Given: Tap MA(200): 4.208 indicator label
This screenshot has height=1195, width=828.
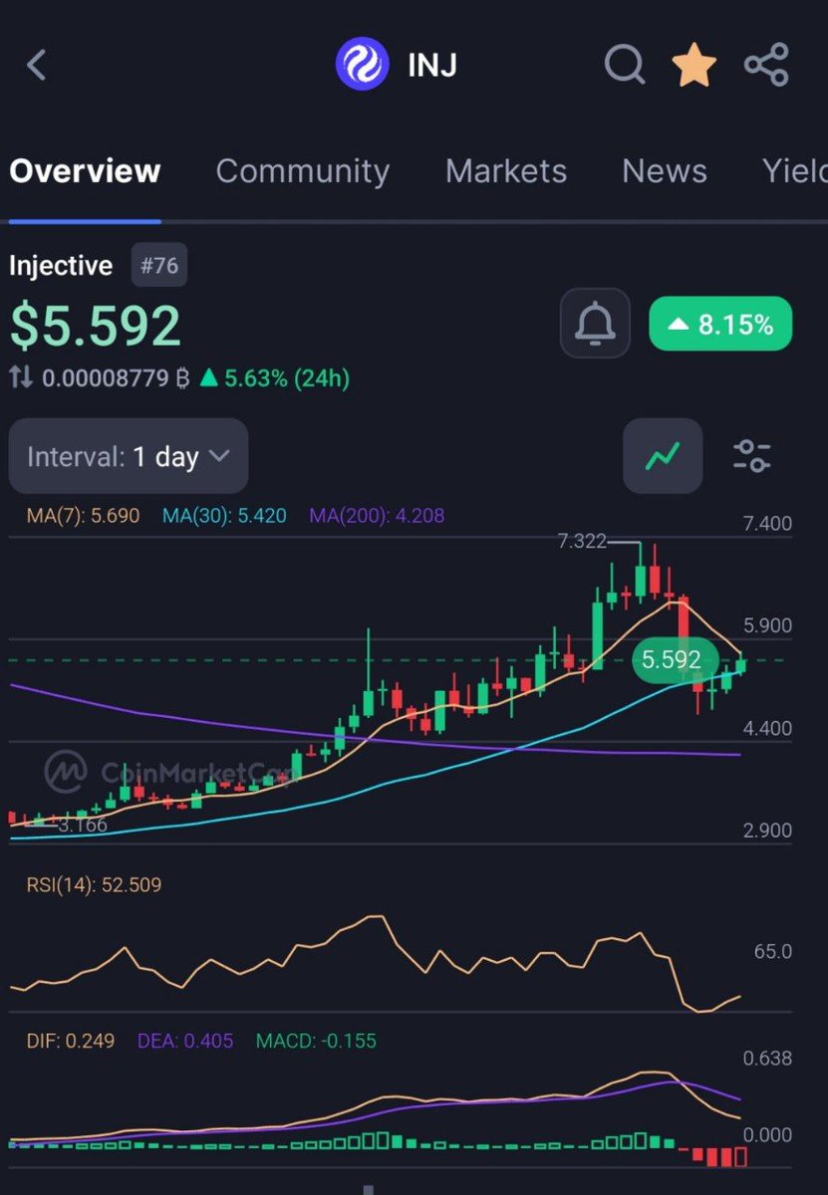Looking at the screenshot, I should pos(377,516).
